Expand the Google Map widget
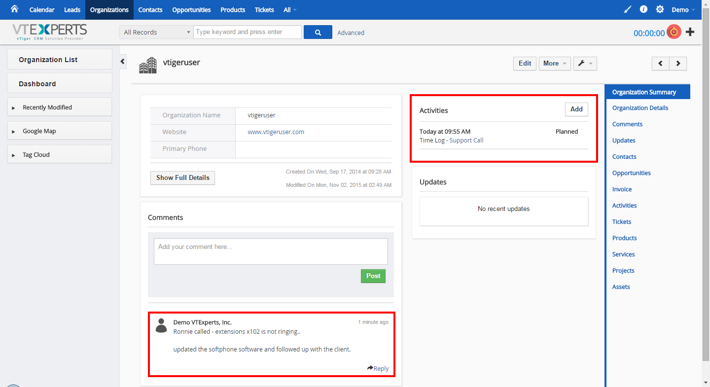710x387 pixels. point(60,131)
